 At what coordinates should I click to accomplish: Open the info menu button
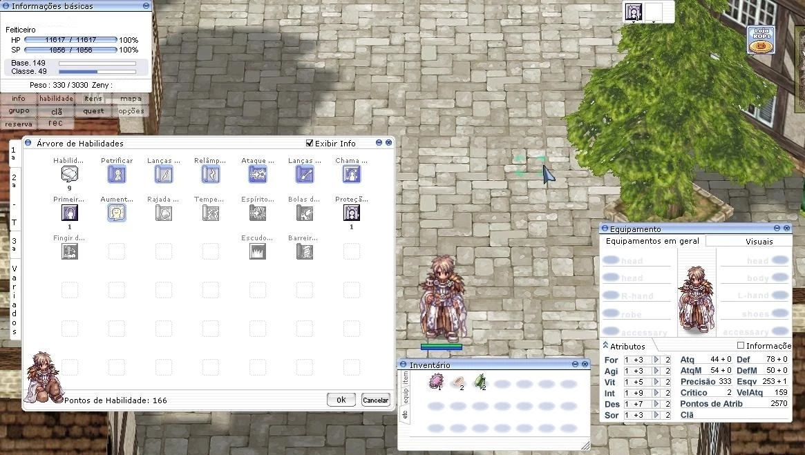point(19,99)
